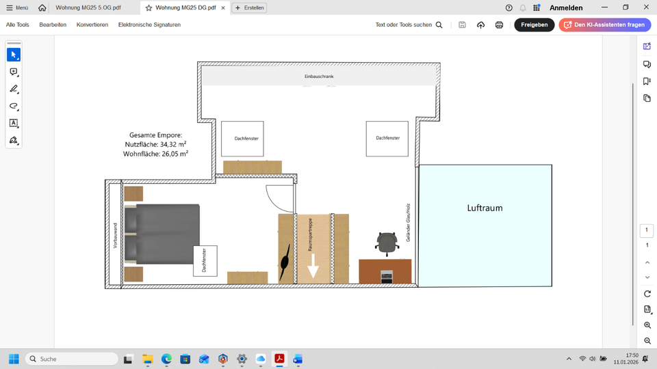Rotate the page view clockwise
This screenshot has height=369, width=657.
pyautogui.click(x=647, y=294)
